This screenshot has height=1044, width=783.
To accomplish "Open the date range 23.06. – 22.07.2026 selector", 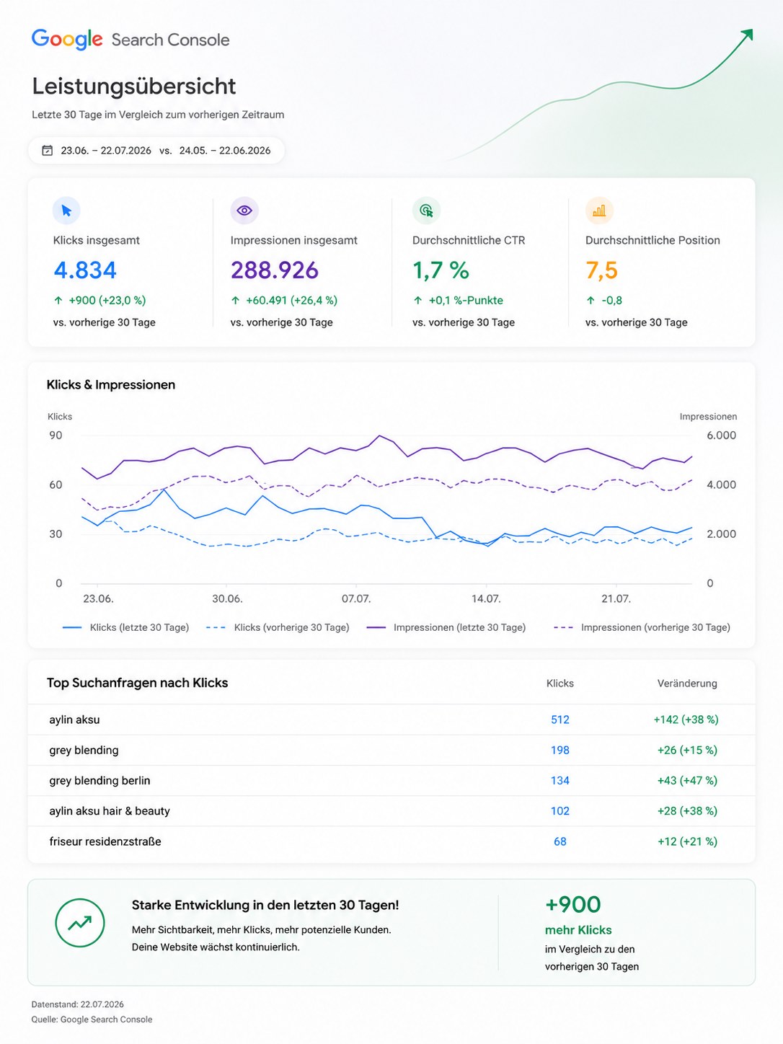I will point(106,151).
